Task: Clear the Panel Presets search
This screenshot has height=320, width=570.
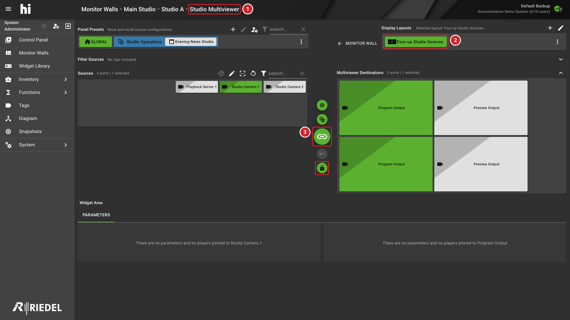Action: tap(303, 29)
